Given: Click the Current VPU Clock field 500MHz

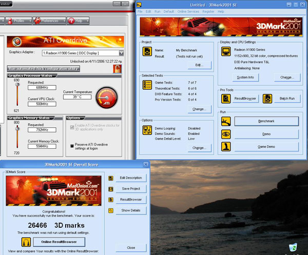Looking at the screenshot, I should [x=42, y=104].
